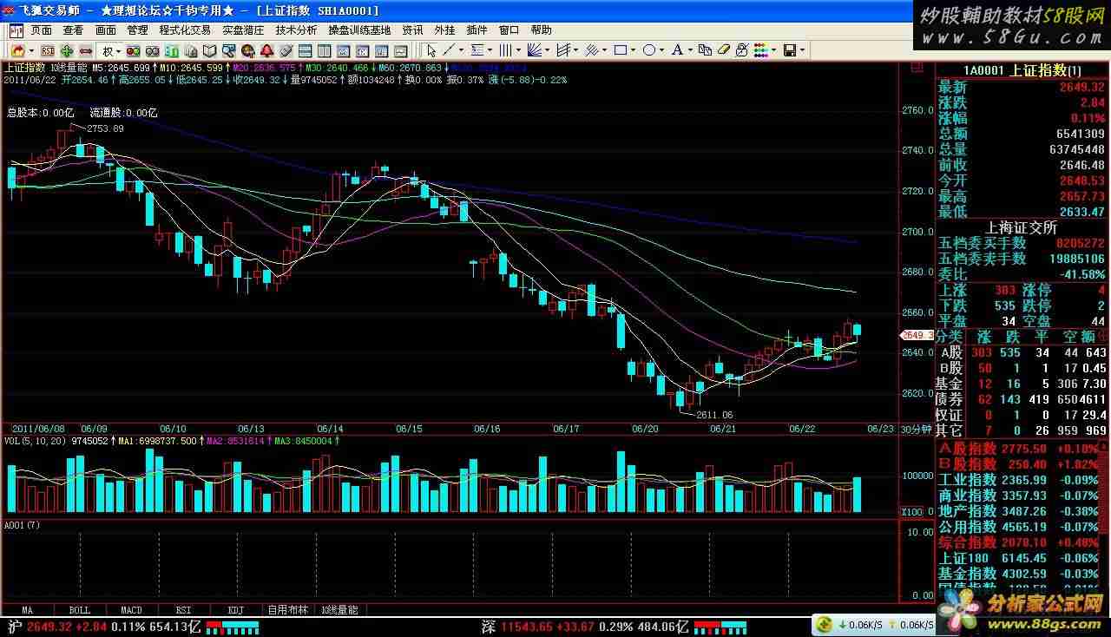This screenshot has width=1111, height=637.
Task: Click the 06/20 date marker
Action: 645,429
